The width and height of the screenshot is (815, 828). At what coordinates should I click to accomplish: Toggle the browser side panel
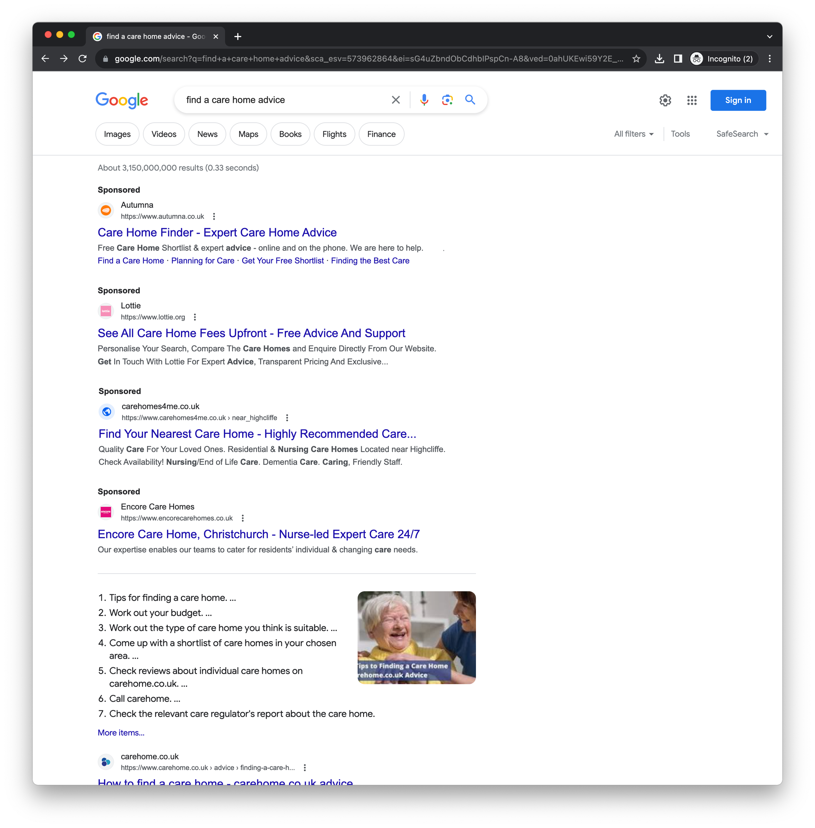678,59
